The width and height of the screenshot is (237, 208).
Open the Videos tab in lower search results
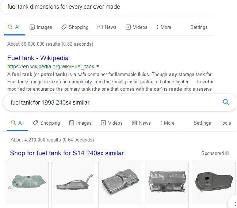(x=112, y=123)
